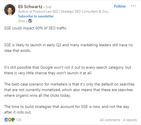Open Eli Schwartz's profile photo

(x=10, y=10)
